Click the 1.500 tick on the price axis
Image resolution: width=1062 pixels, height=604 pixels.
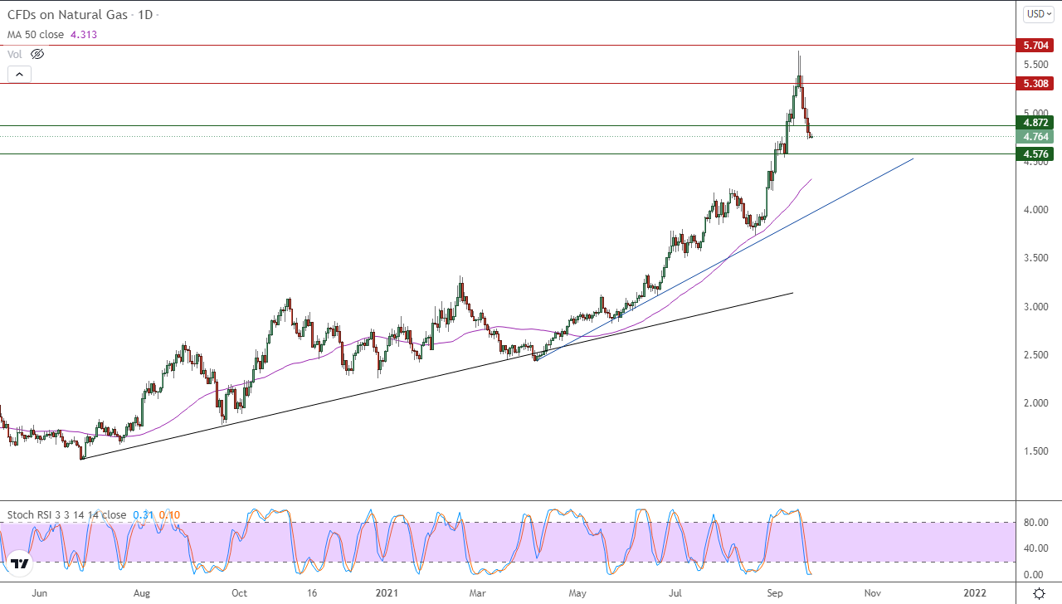pos(1035,451)
